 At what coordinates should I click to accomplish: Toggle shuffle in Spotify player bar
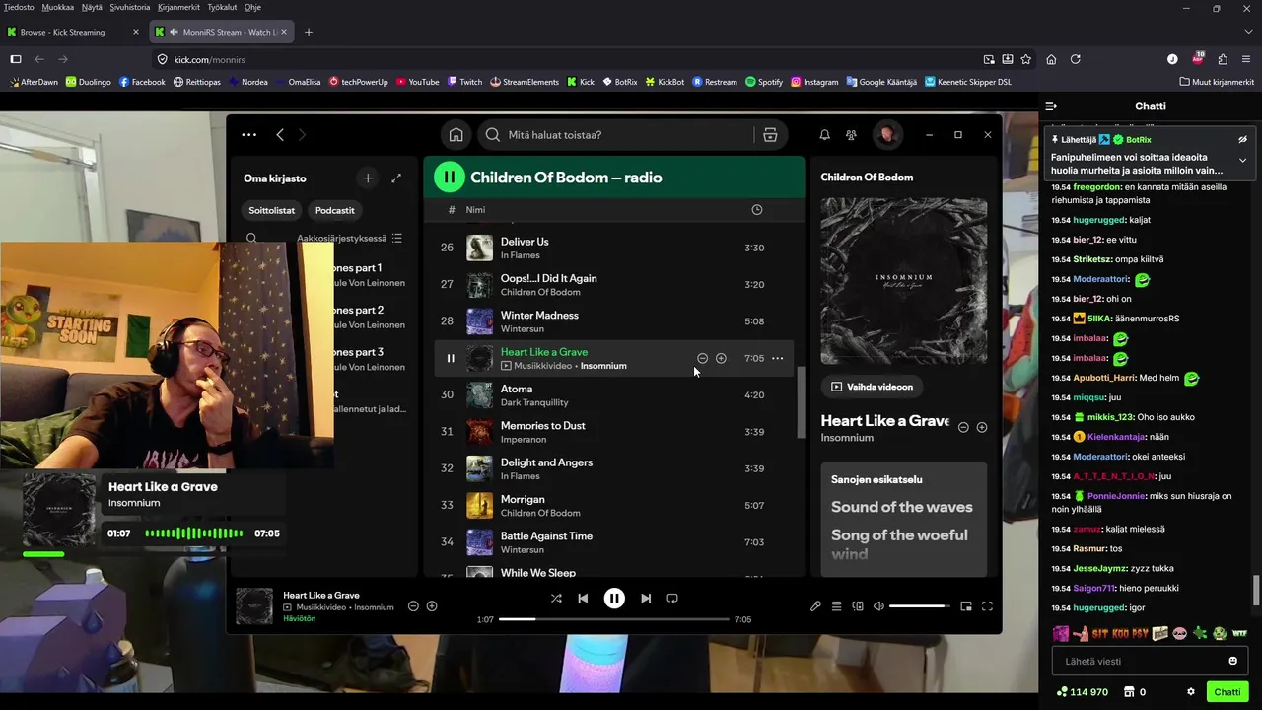(x=556, y=598)
